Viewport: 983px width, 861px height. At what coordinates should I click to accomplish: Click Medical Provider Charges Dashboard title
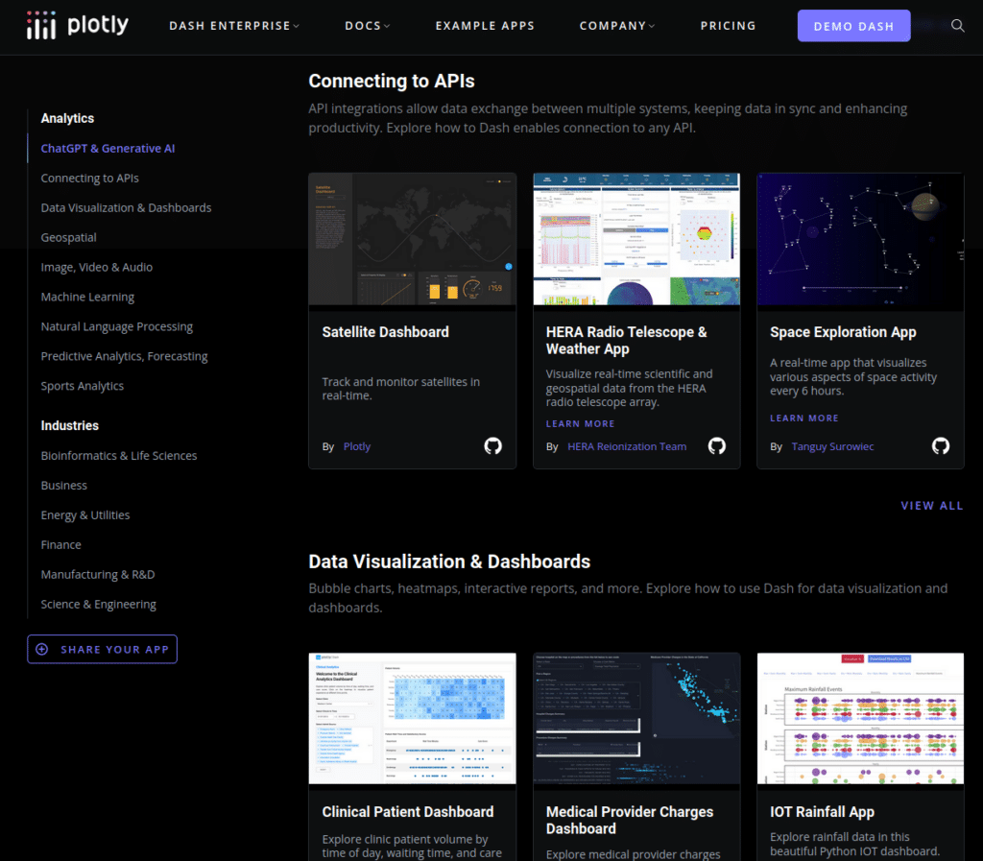coord(630,821)
